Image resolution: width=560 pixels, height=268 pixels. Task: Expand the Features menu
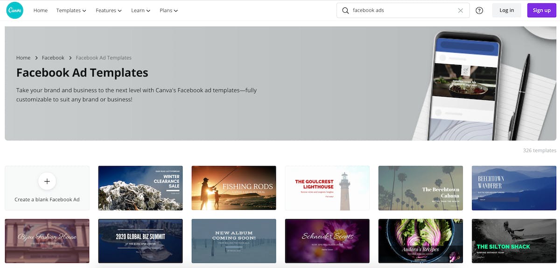click(109, 10)
